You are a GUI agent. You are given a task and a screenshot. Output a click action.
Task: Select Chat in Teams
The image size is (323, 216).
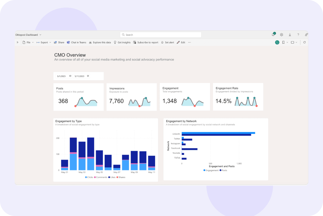point(76,42)
